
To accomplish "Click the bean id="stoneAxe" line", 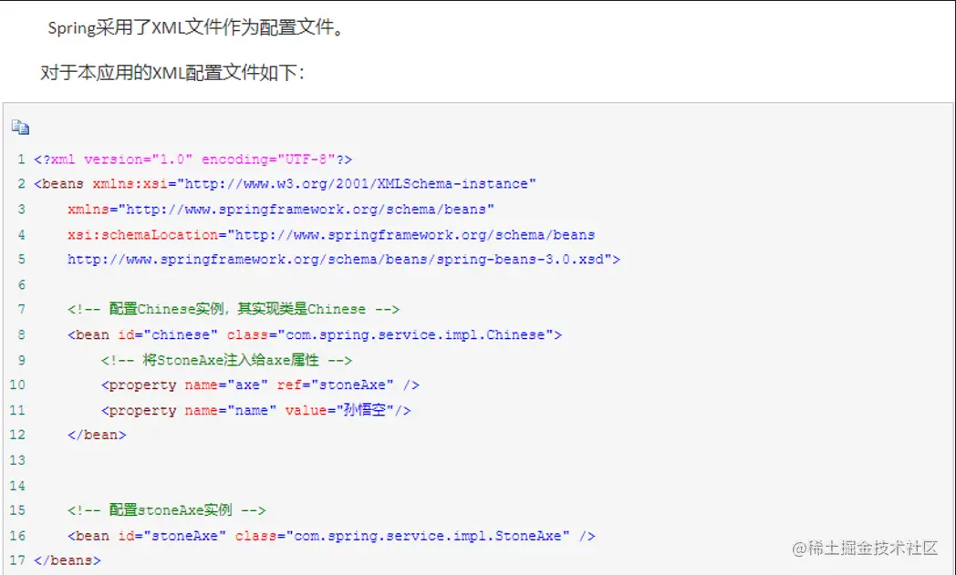I will pos(331,536).
